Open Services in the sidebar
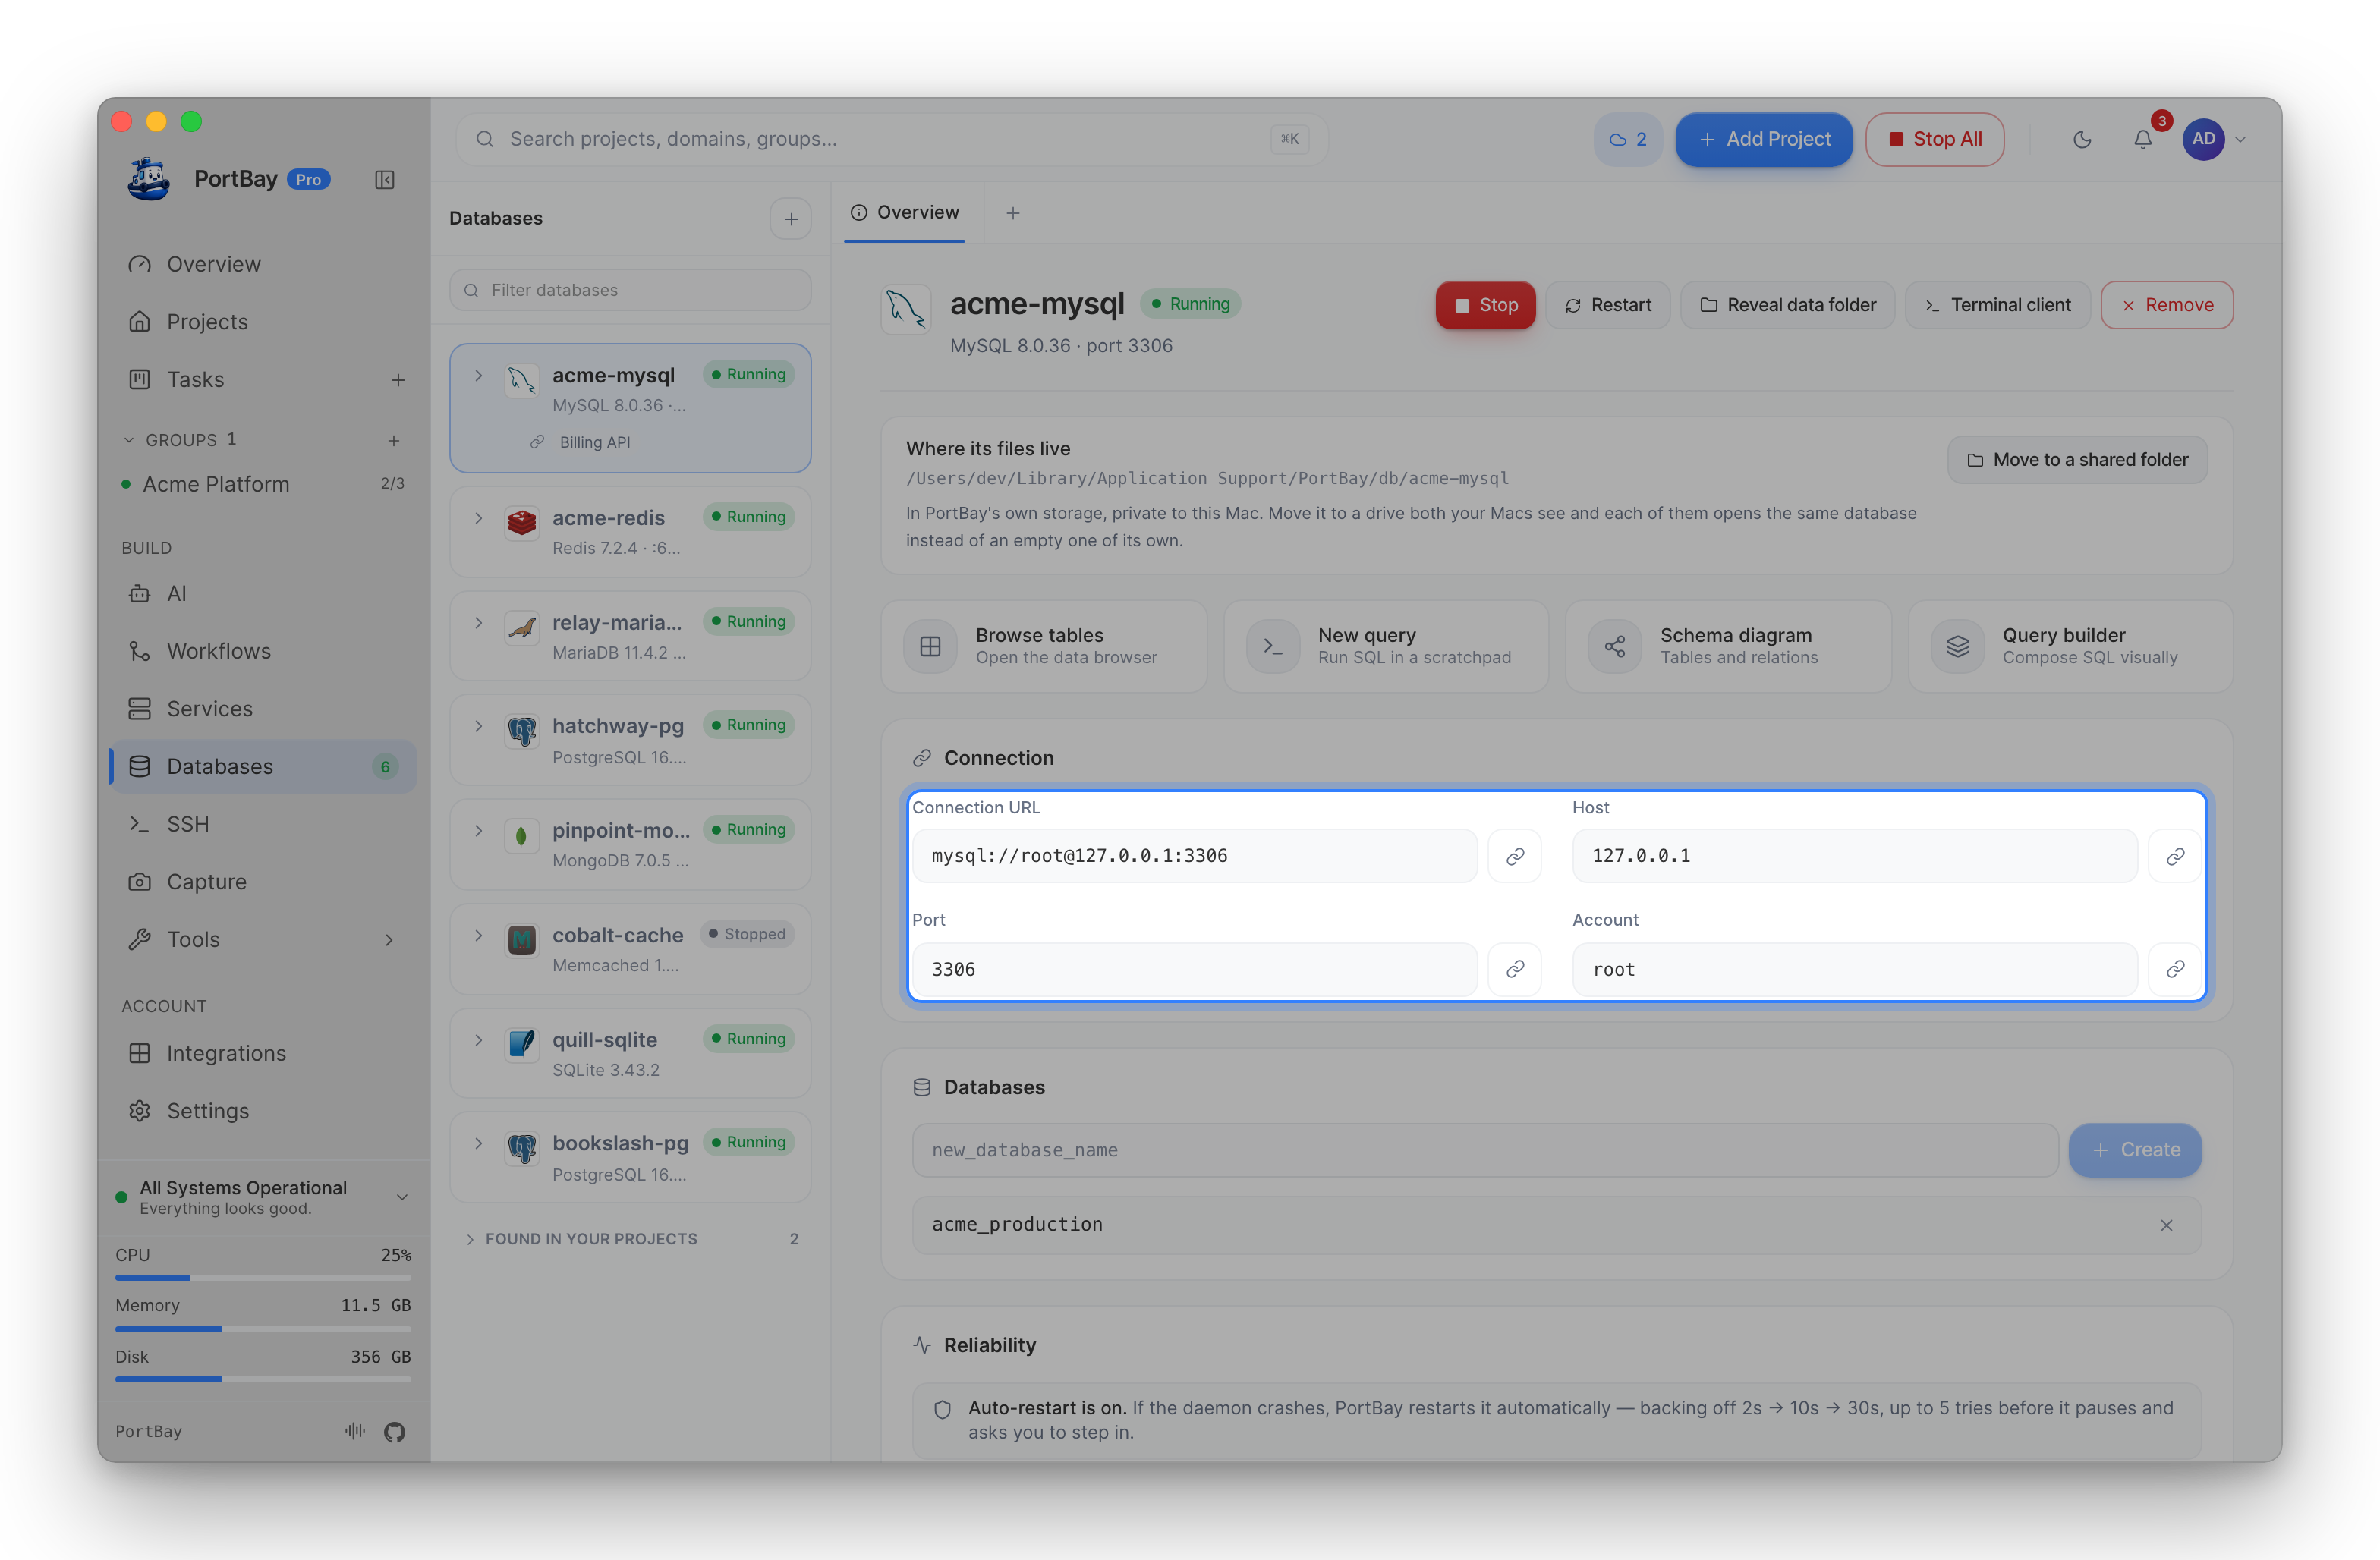The width and height of the screenshot is (2380, 1560). click(263, 708)
